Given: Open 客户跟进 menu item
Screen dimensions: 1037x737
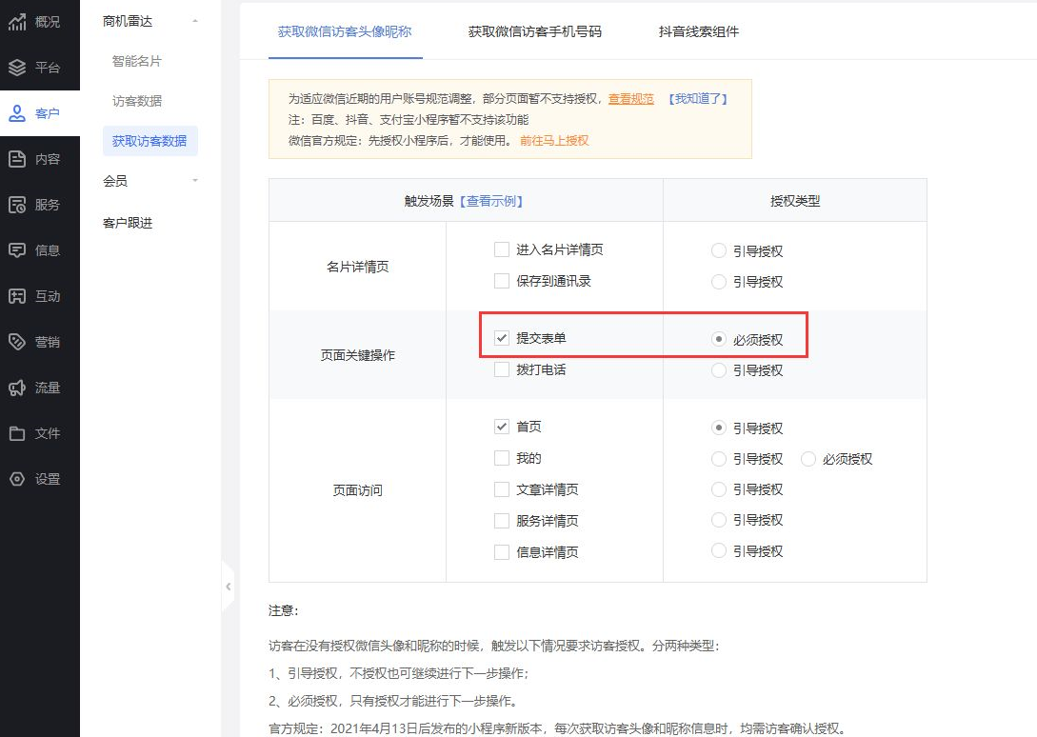Looking at the screenshot, I should point(128,223).
